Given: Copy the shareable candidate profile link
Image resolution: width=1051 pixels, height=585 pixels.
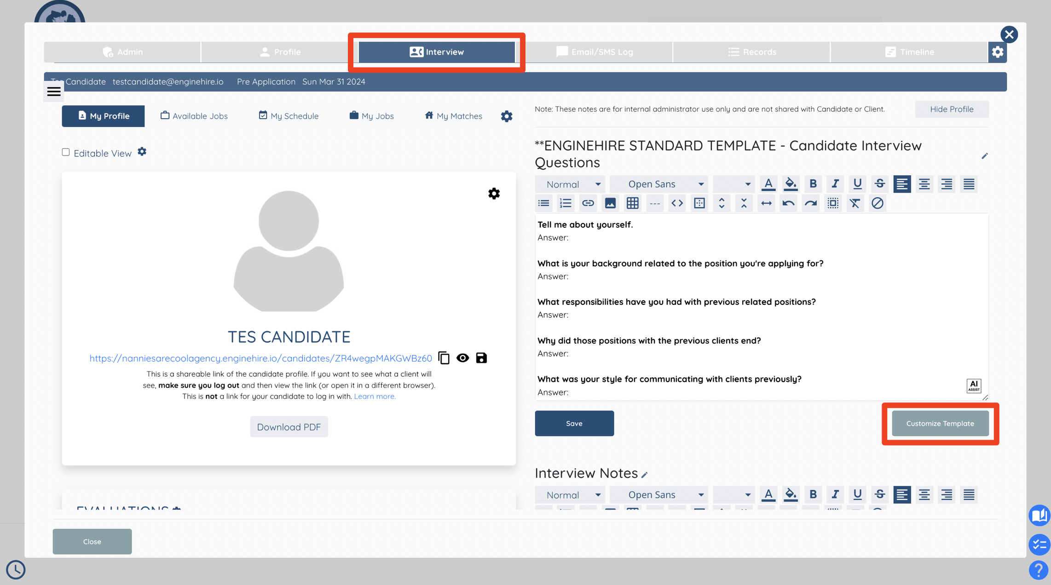Looking at the screenshot, I should pyautogui.click(x=444, y=358).
